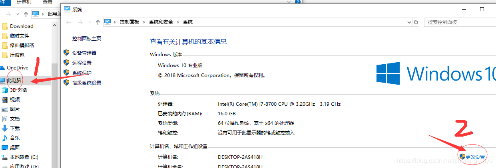
Task: Click the OneDrive cloud icon
Action: (2, 67)
